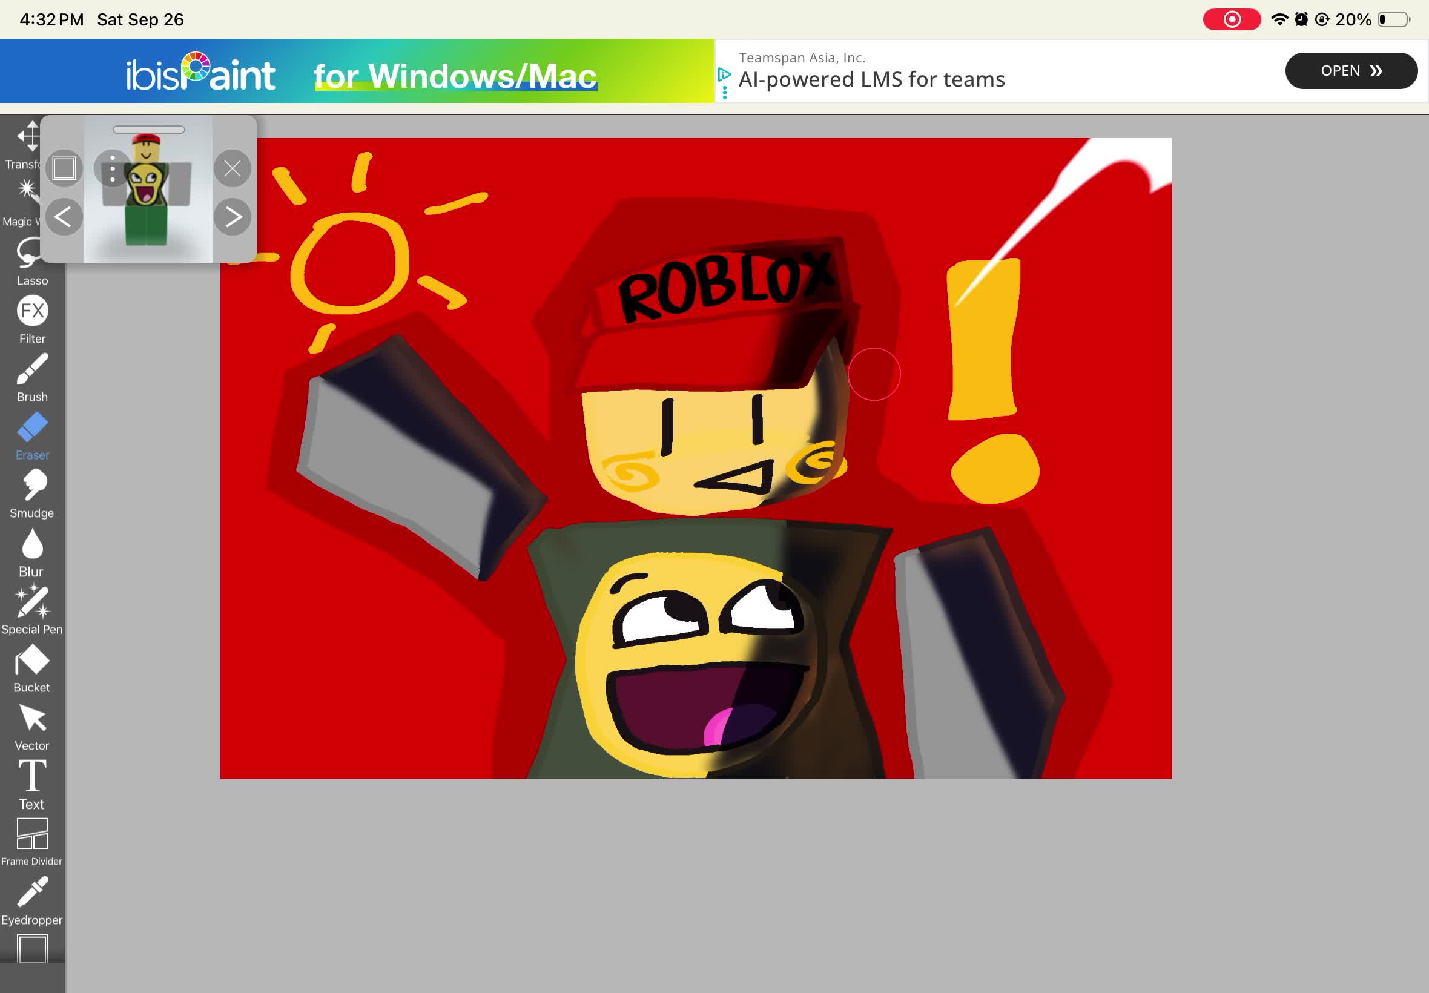Open the ibisPaint for Windows/Mac banner
The image size is (1429, 993).
(358, 71)
